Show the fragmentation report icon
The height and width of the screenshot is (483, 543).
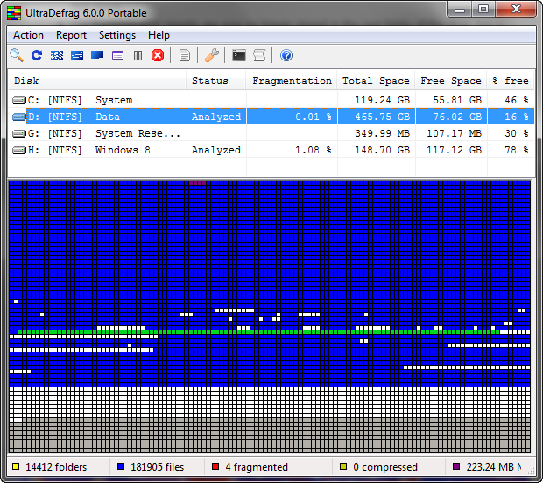pyautogui.click(x=185, y=55)
